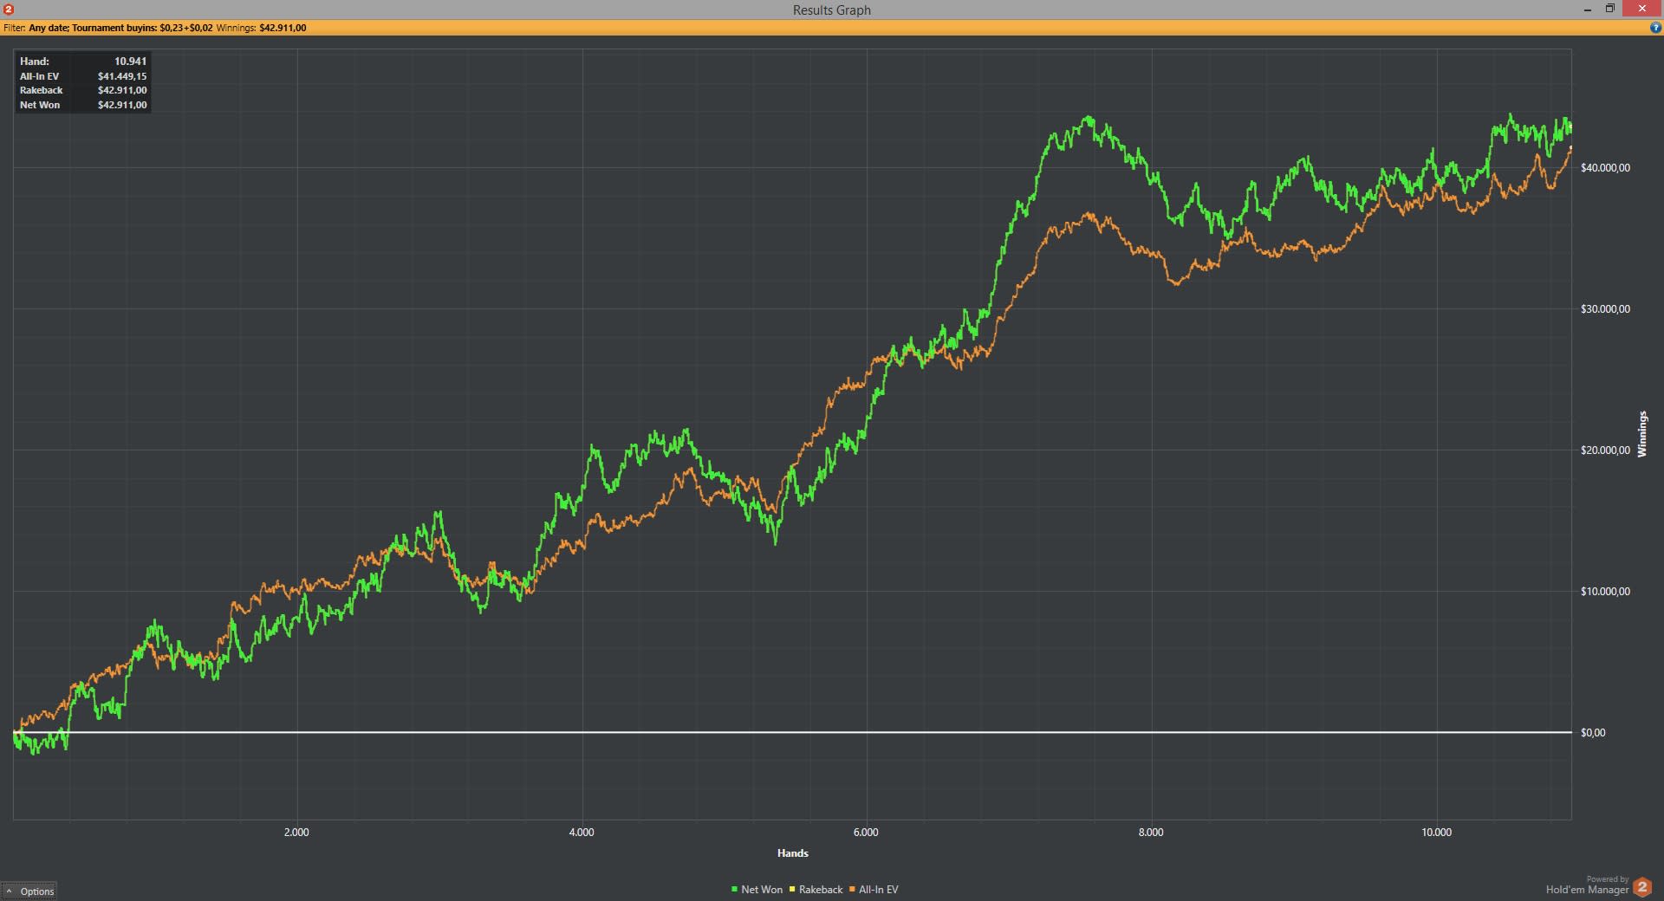Restore down the Results Graph window
The width and height of the screenshot is (1664, 901).
point(1610,10)
